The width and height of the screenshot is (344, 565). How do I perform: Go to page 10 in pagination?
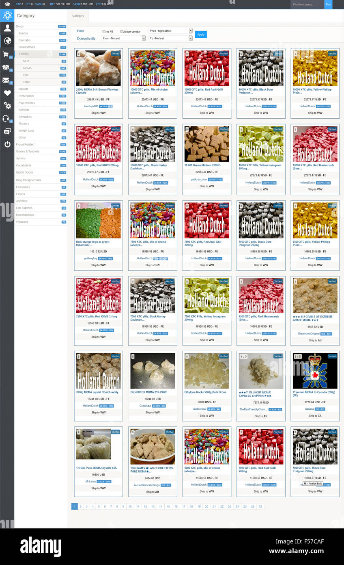click(130, 506)
